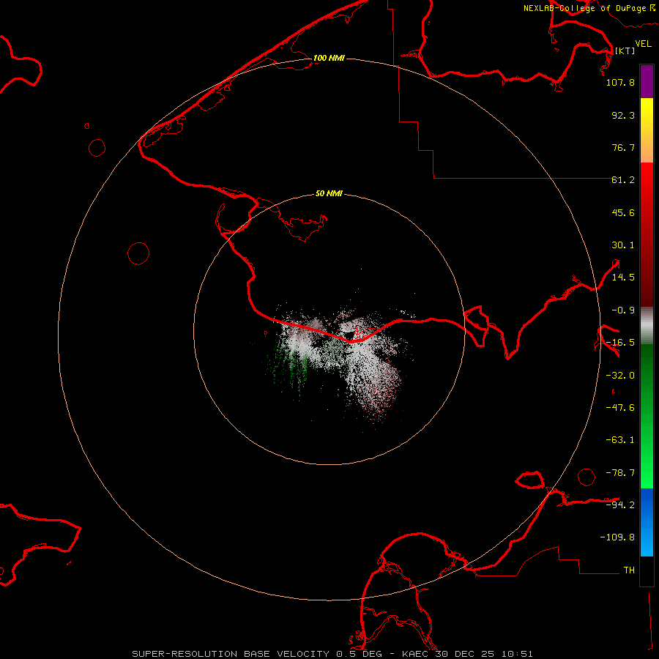Image resolution: width=659 pixels, height=659 pixels.
Task: Click the 14.5 scale value
Action: point(623,278)
